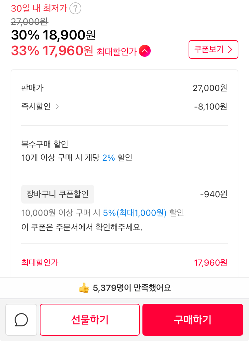Open the 쿠폰보기 coupon list
The height and width of the screenshot is (341, 249).
pyautogui.click(x=213, y=49)
